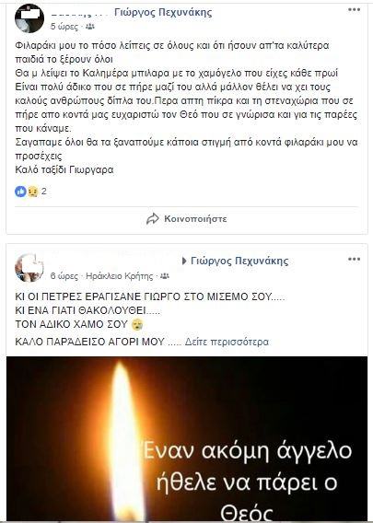
Task: Click the Ηράκλειο Κρήτης location link
Action: [x=120, y=276]
